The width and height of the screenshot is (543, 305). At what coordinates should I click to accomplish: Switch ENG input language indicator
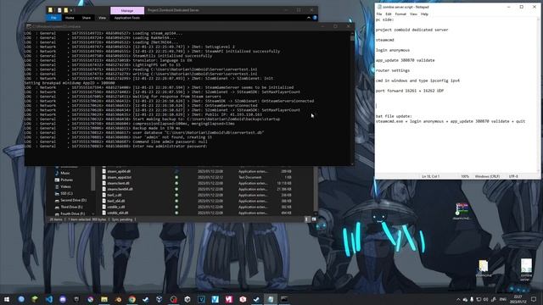tap(503, 299)
